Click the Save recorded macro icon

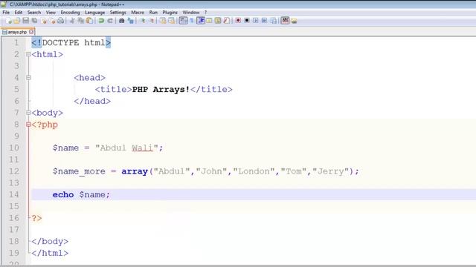click(273, 21)
